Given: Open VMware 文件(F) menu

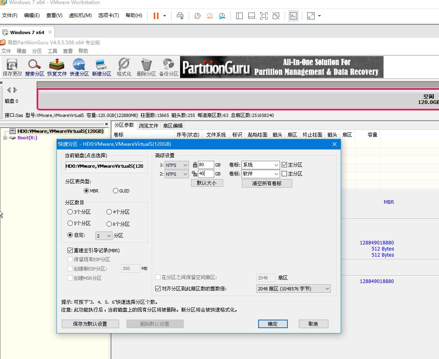Looking at the screenshot, I should (x=9, y=15).
